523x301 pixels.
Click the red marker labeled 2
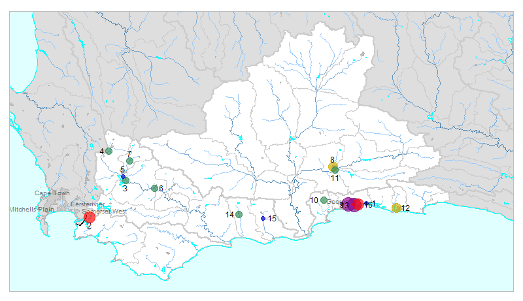[x=90, y=217]
